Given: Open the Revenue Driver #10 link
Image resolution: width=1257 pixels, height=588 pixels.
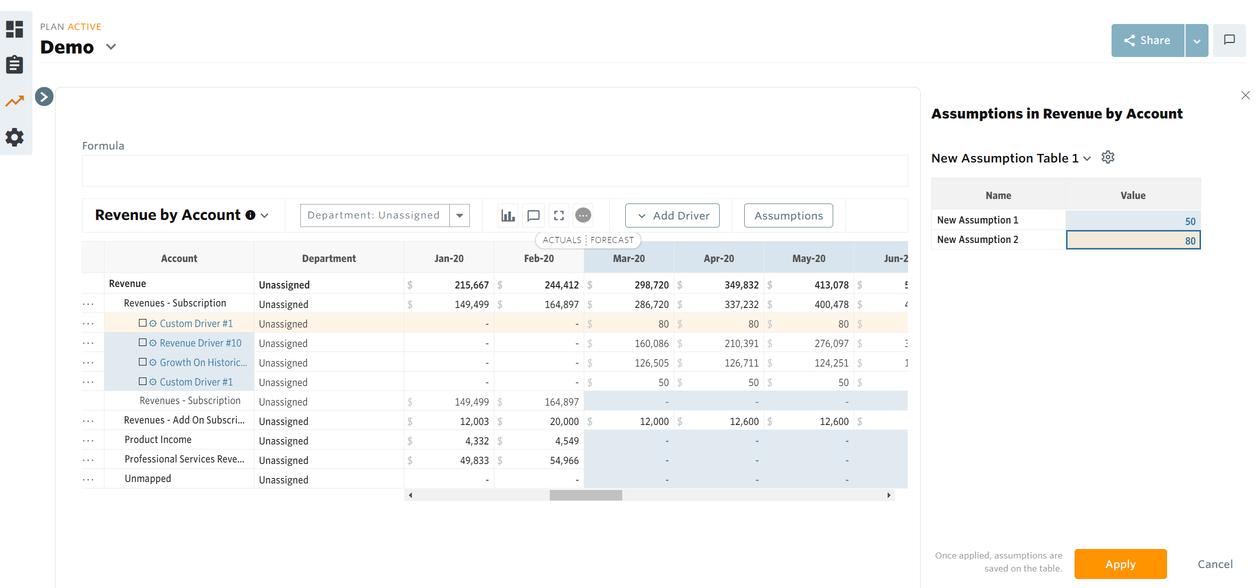Looking at the screenshot, I should coord(200,343).
